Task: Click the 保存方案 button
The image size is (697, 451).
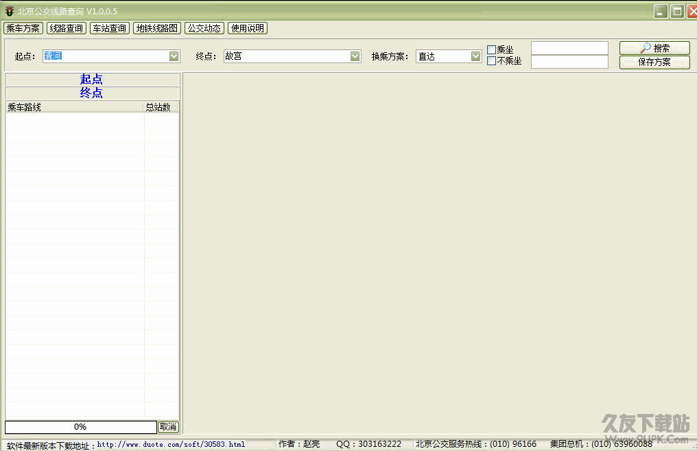Action: (654, 62)
